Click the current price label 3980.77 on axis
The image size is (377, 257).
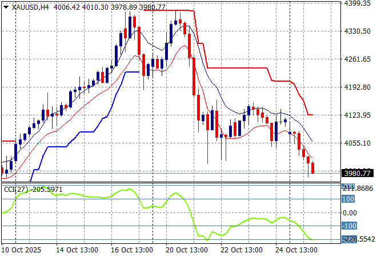pos(358,173)
